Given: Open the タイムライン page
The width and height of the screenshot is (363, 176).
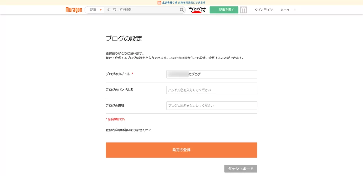Looking at the screenshot, I should click(x=263, y=10).
